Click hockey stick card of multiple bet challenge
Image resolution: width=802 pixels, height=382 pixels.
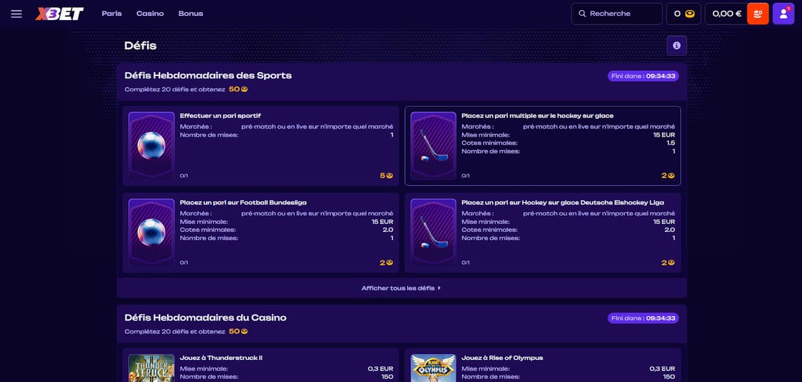click(x=433, y=145)
